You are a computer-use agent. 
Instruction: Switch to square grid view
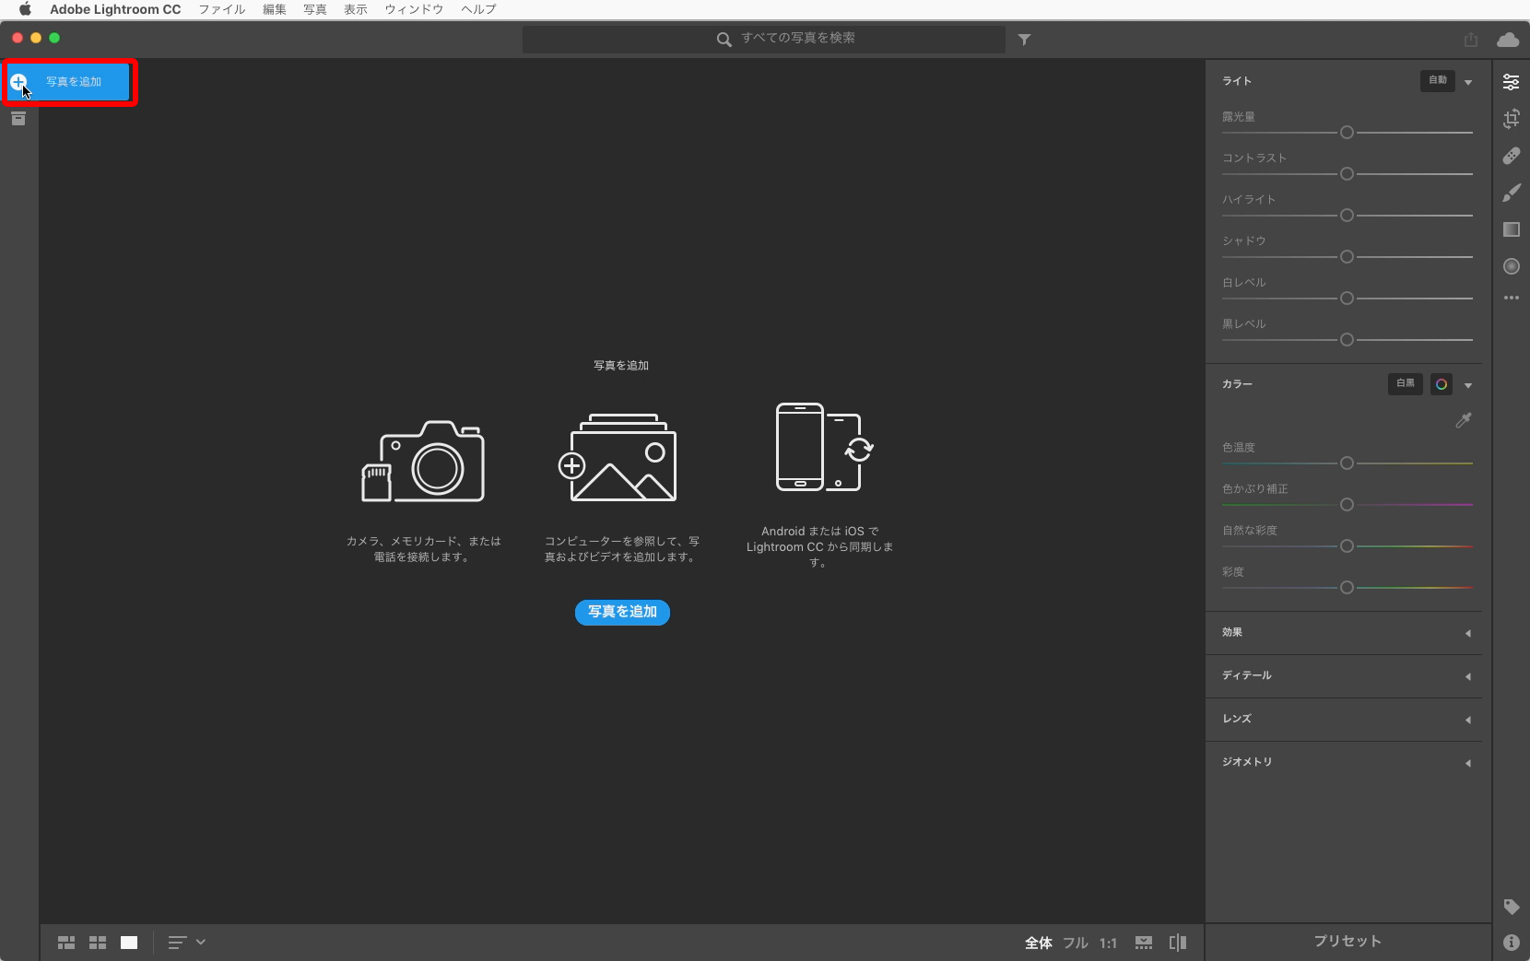pyautogui.click(x=98, y=943)
